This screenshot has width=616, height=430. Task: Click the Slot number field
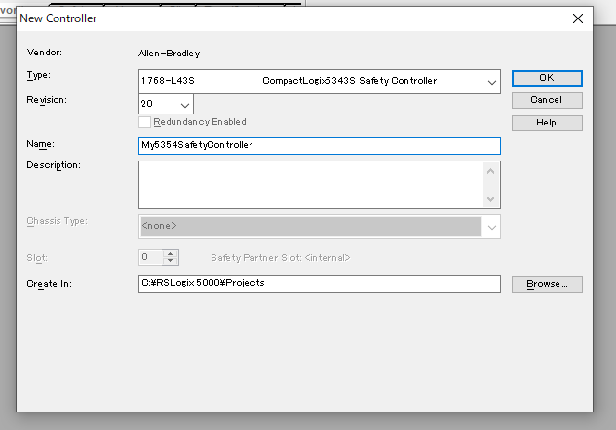coord(151,257)
